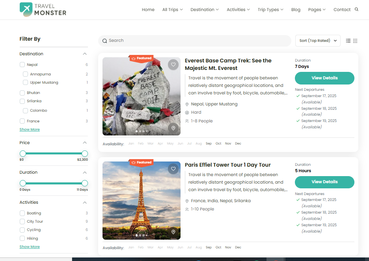This screenshot has width=369, height=261.
Task: Add Everest Base Camp trek to wishlist
Action: tap(173, 65)
